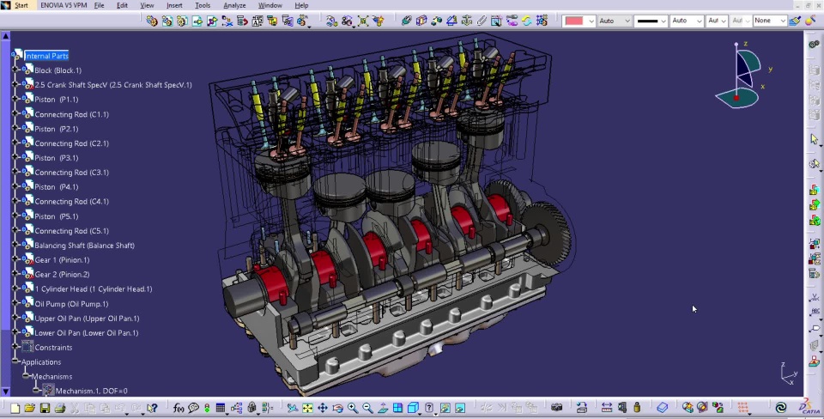Click the New document icon

[x=15, y=409]
